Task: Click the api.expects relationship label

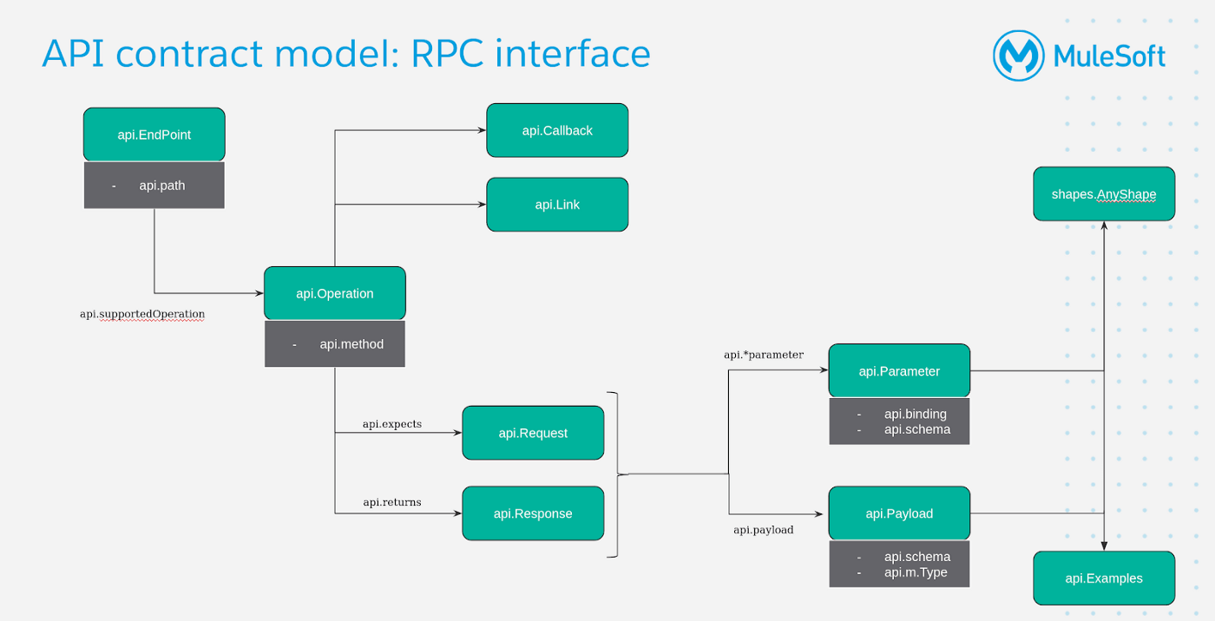Action: coord(391,423)
